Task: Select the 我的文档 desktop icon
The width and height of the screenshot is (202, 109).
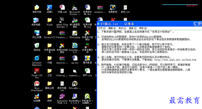Action: 37,8
